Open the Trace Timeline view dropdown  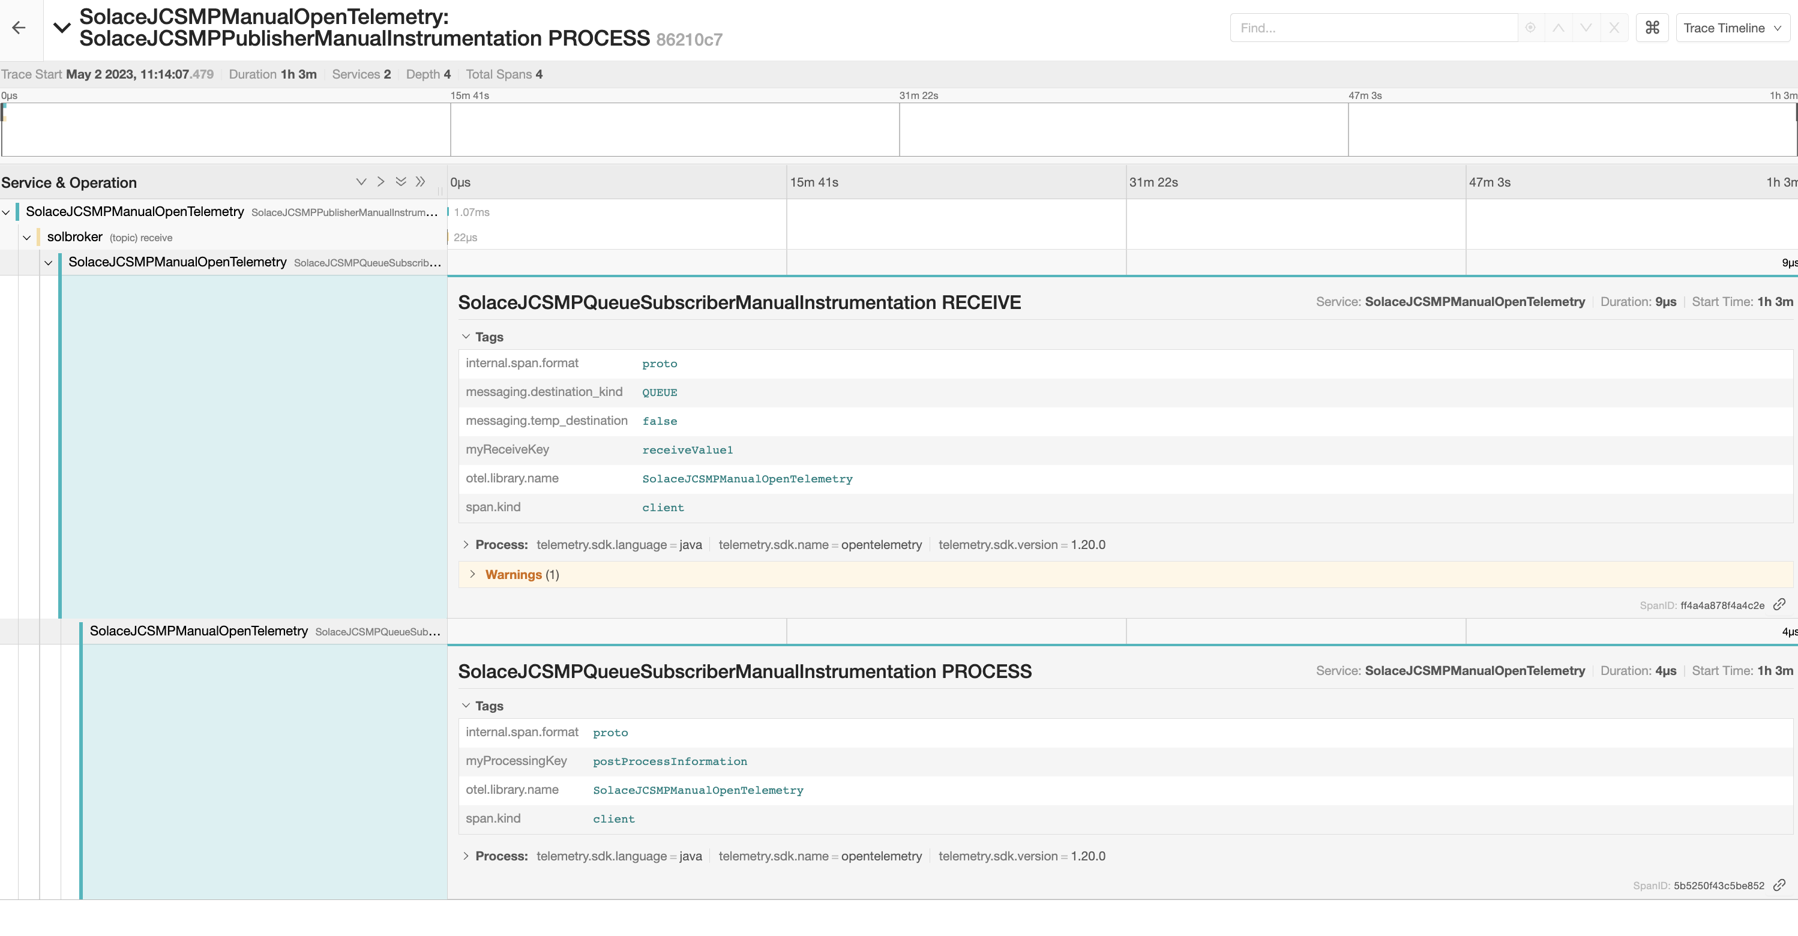click(1733, 28)
